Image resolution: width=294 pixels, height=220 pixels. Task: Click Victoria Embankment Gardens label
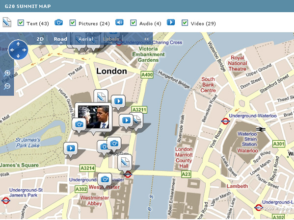pos(148,54)
